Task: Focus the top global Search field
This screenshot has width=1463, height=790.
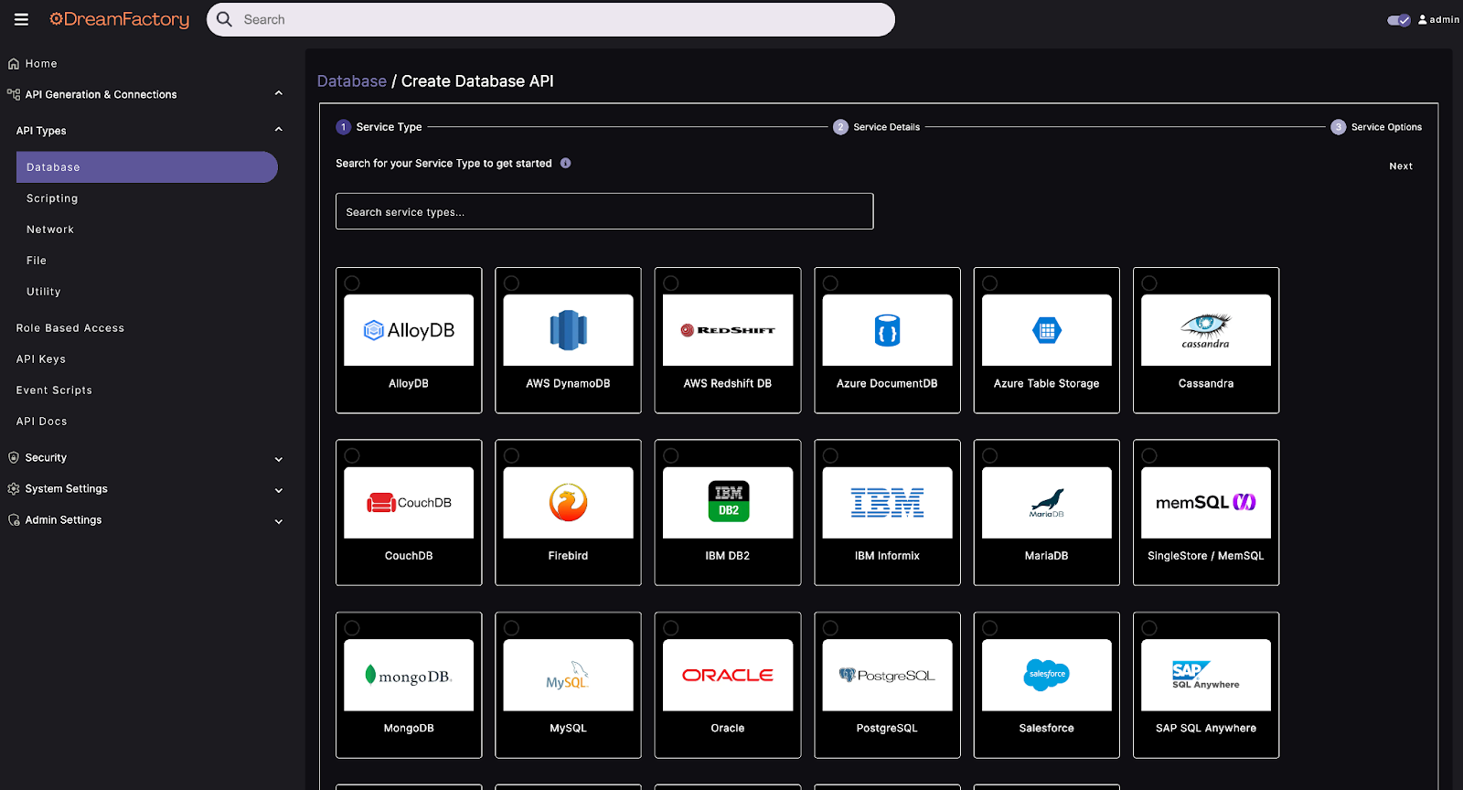Action: [550, 19]
